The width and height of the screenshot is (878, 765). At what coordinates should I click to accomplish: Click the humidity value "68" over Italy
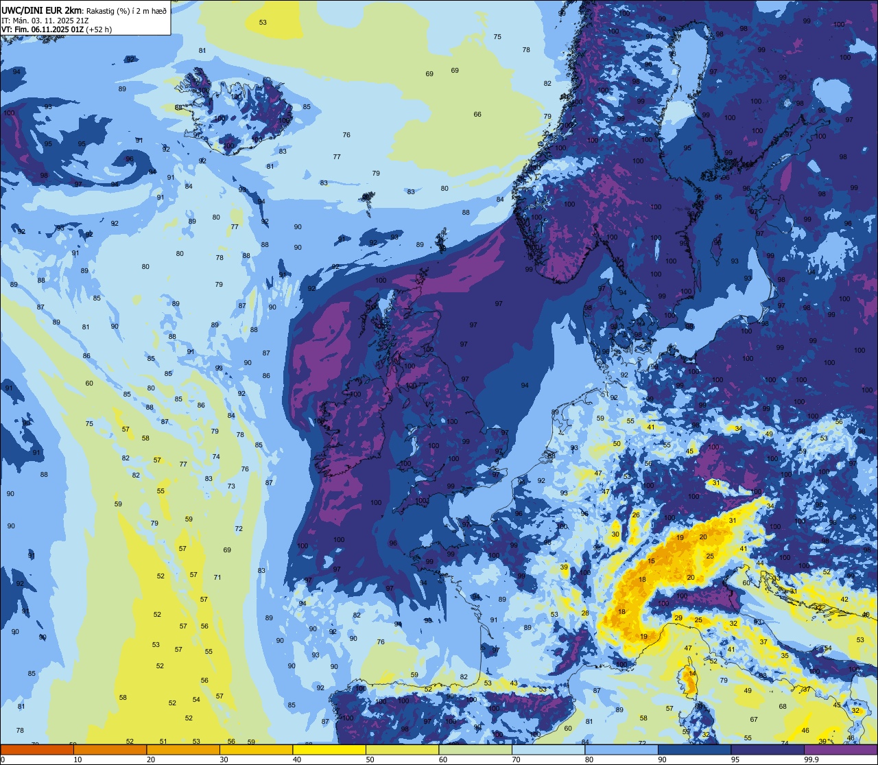tap(783, 706)
